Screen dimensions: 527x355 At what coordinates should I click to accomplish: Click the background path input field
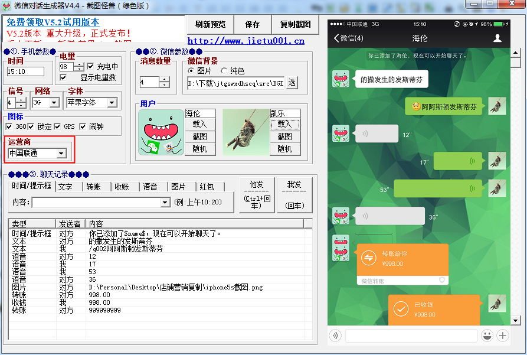click(x=235, y=83)
